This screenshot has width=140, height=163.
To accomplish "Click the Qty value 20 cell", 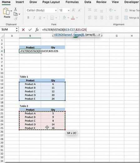I will pos(53,95).
